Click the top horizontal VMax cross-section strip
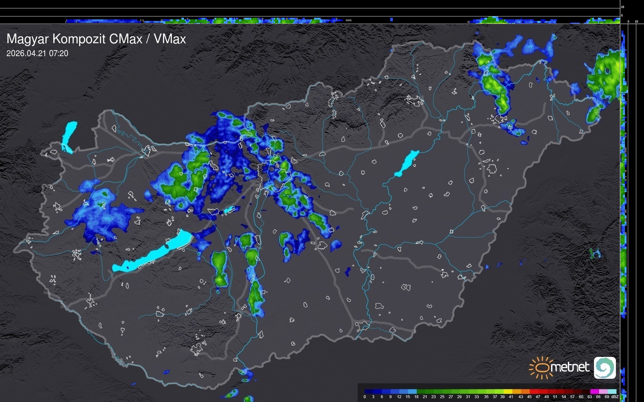This screenshot has width=644, height=402. click(310, 20)
